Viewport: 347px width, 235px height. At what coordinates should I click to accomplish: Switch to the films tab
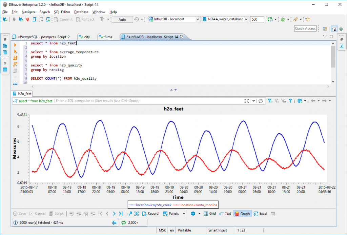(x=106, y=37)
